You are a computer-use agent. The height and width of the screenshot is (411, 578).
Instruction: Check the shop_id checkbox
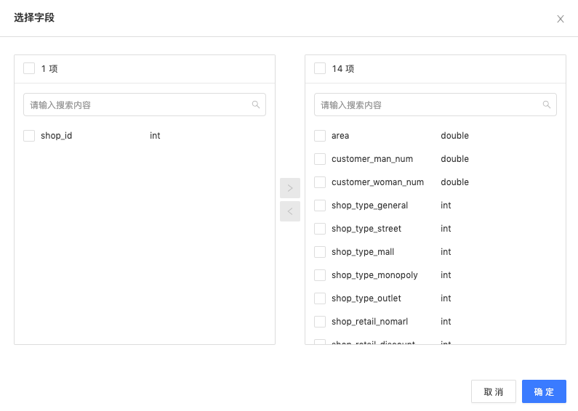[29, 136]
